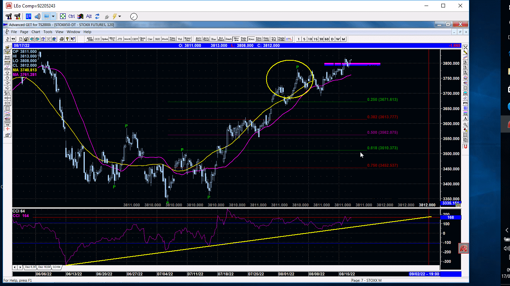Add the OBV study
The image size is (510, 286).
pos(135,39)
